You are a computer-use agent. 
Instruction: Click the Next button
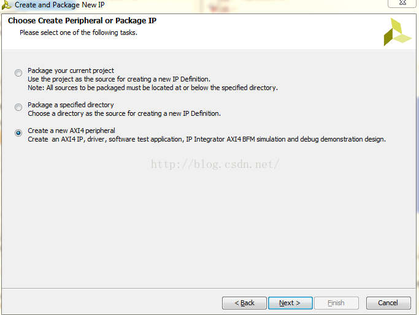point(290,303)
